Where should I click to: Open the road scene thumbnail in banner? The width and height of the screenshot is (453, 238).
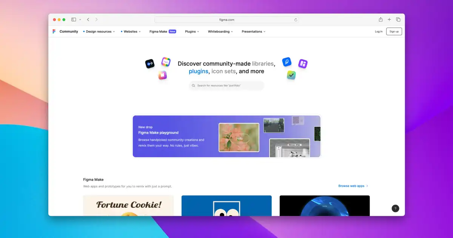coord(274,125)
